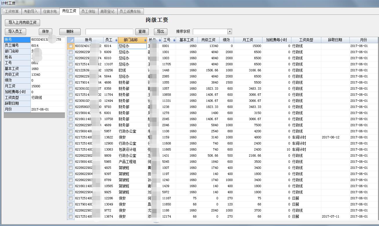Tick the checkbox for employee 6014 row
This screenshot has width=379, height=226.
pos(71,46)
